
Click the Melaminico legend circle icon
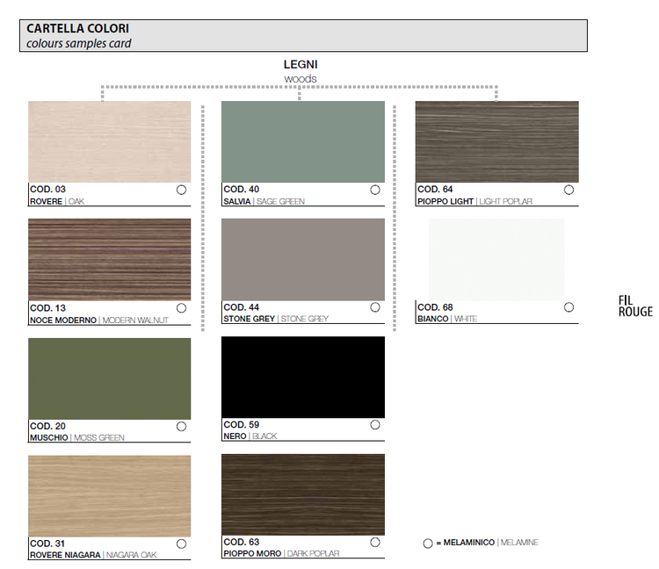click(428, 544)
